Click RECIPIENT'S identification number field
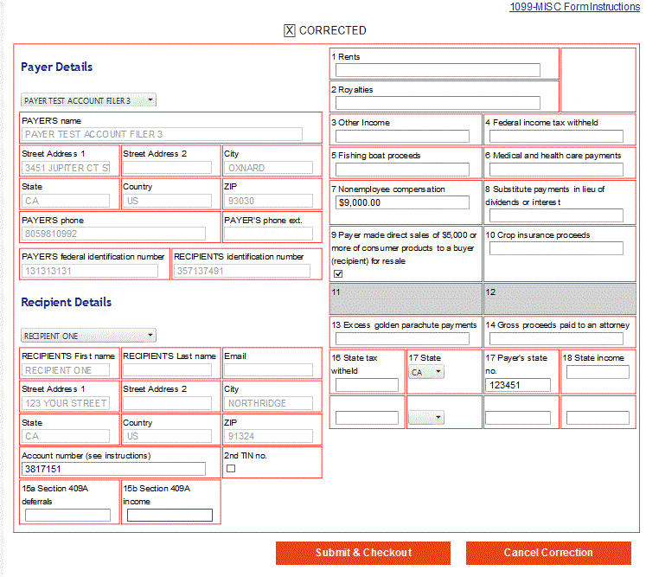The image size is (646, 577). pyautogui.click(x=242, y=271)
